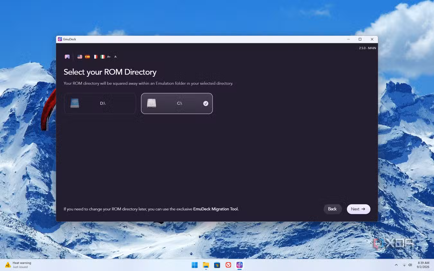Select the D:\ drive card
The width and height of the screenshot is (434, 271).
(x=100, y=103)
